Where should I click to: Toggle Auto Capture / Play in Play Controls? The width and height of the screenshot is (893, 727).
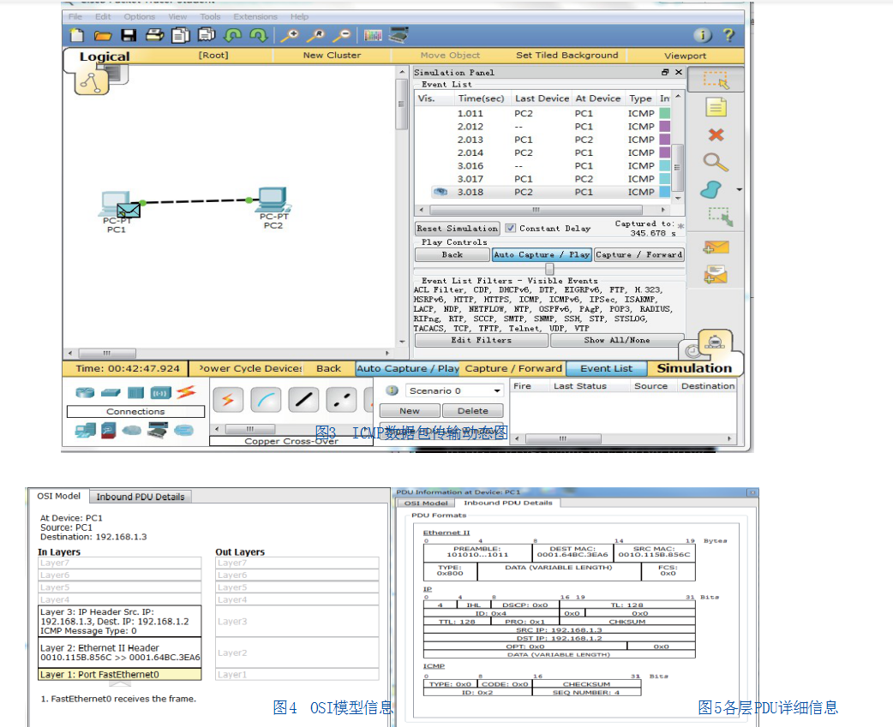[542, 254]
